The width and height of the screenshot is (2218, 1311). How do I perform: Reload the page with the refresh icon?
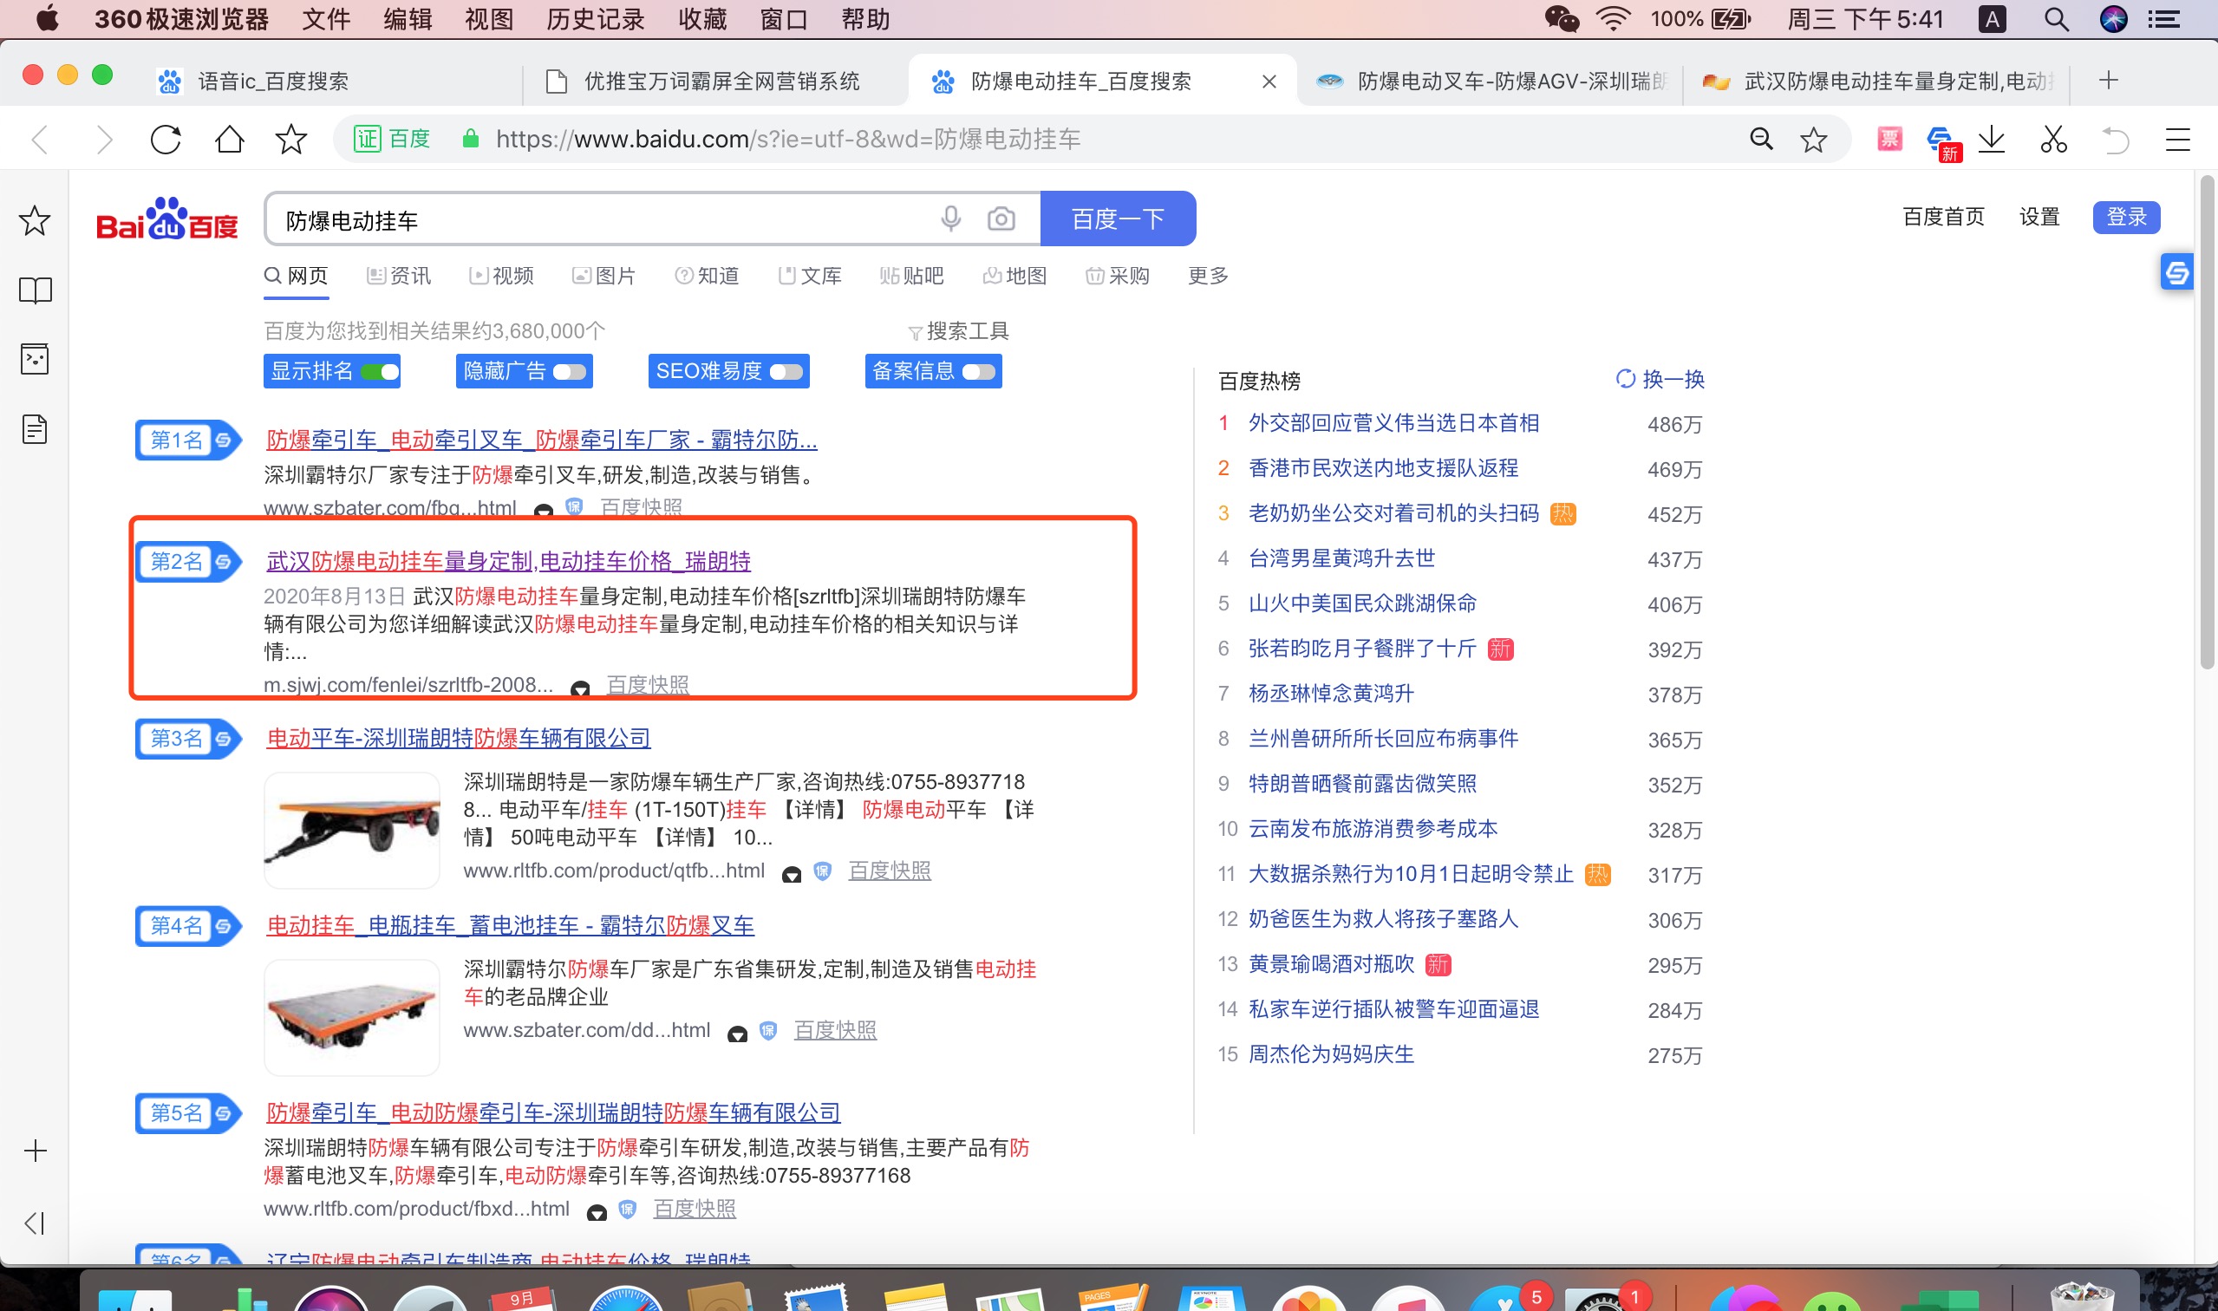point(166,139)
